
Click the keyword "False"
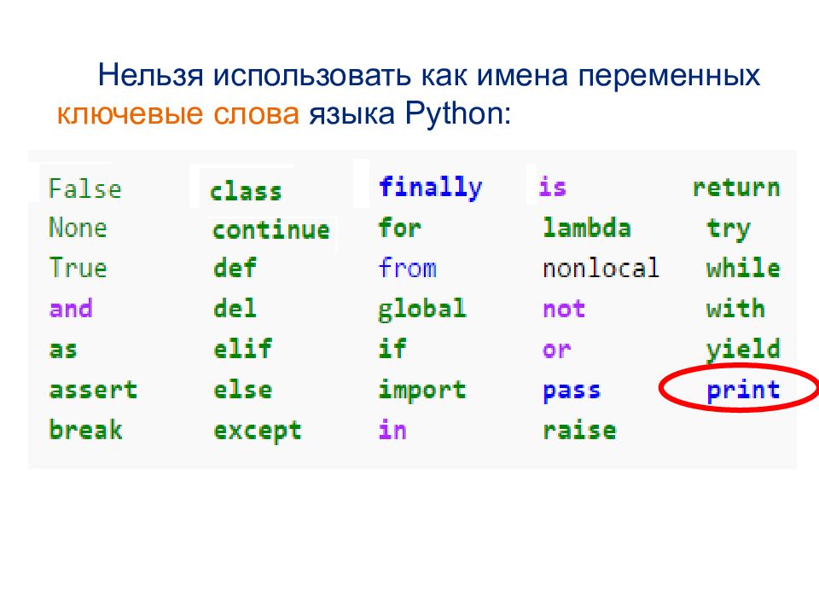click(84, 188)
